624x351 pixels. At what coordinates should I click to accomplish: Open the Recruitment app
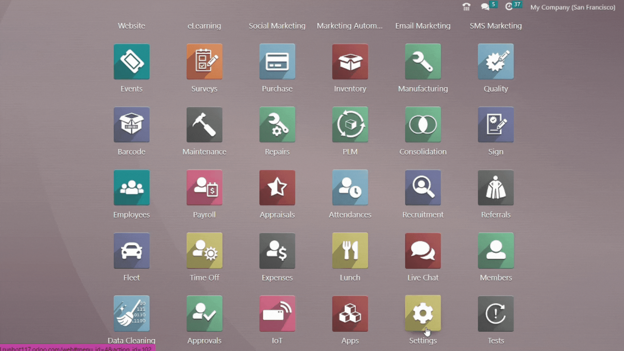pyautogui.click(x=423, y=188)
